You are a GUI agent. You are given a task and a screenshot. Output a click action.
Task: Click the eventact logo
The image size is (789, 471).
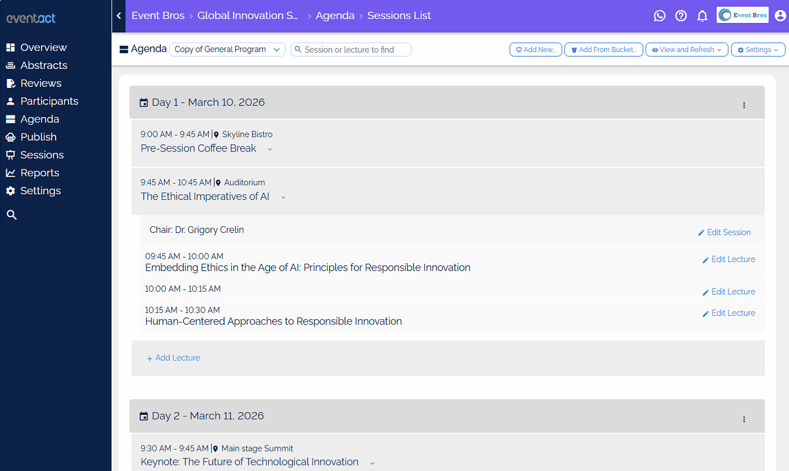[31, 18]
